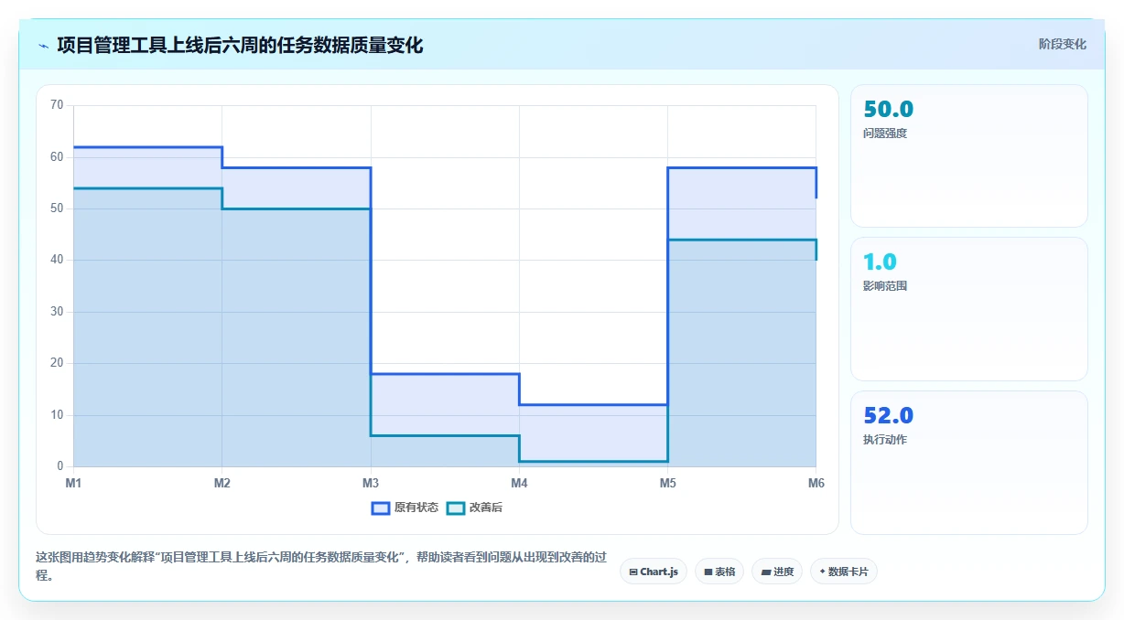Click the M4 x-axis label
1124x620 pixels.
pos(519,484)
